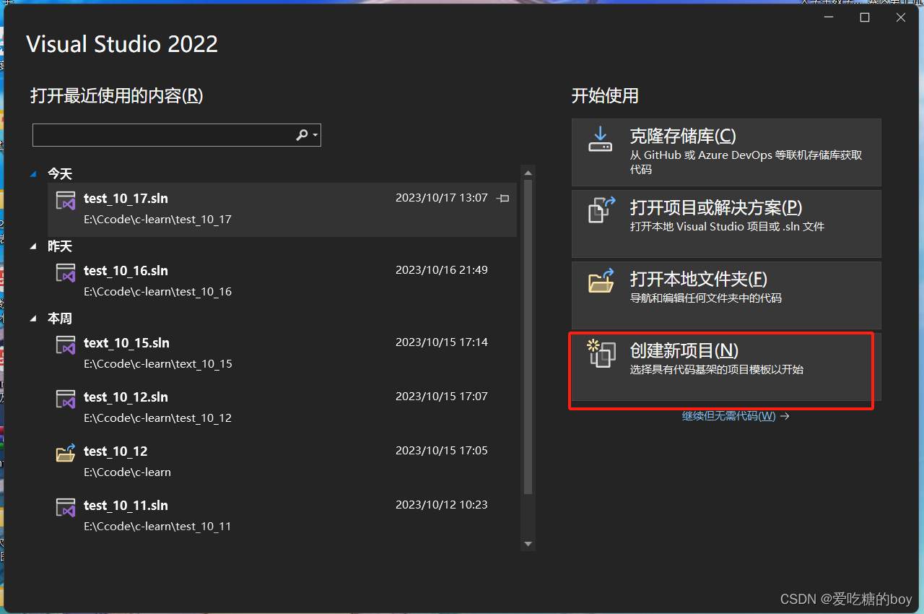Click the 克隆存储库(C) button
The image size is (924, 614).
[x=725, y=152]
